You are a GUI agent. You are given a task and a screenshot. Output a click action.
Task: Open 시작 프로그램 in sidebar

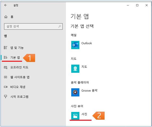click(19, 97)
